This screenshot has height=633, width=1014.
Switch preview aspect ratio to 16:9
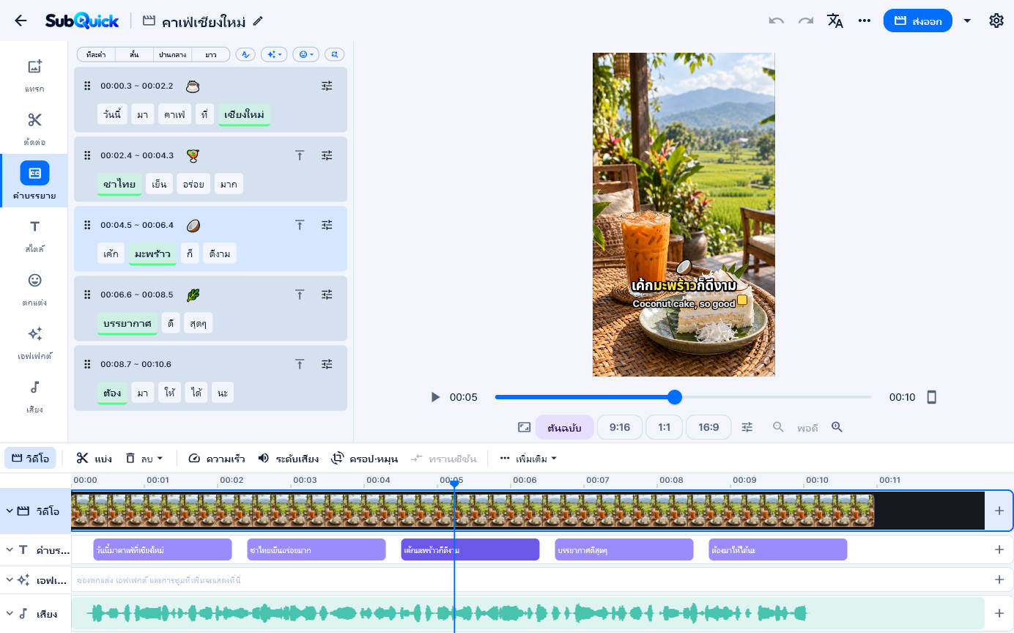[x=708, y=427]
